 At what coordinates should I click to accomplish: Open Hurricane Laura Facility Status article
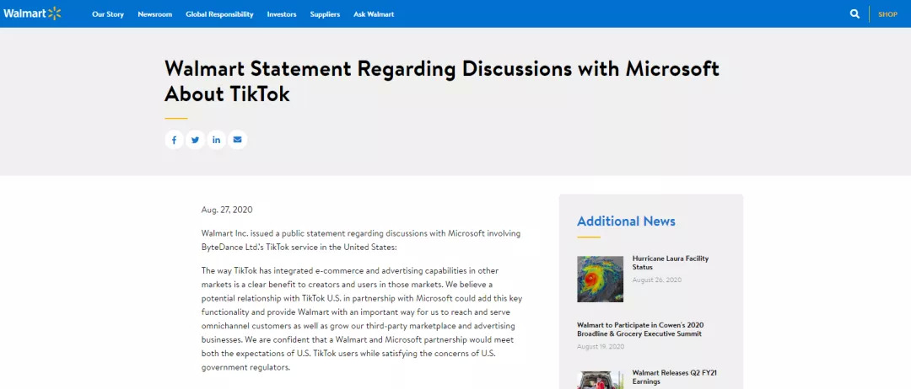671,263
